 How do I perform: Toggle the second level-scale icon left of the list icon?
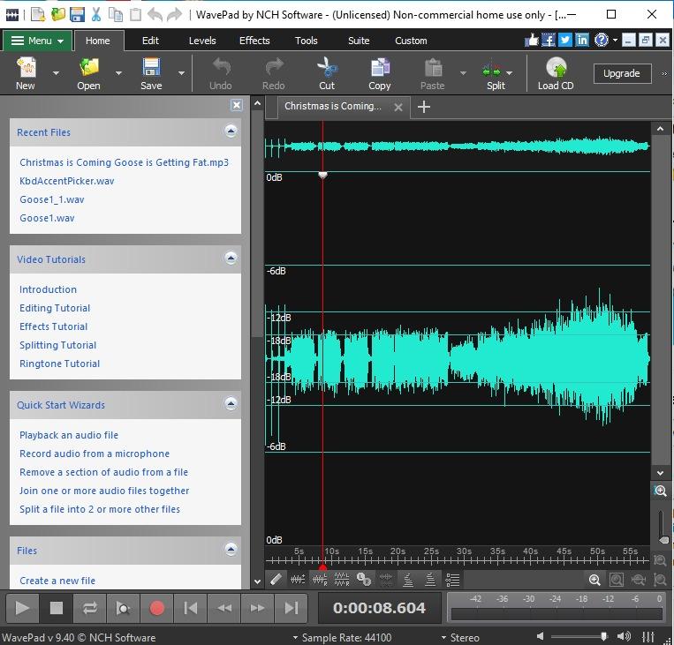pyautogui.click(x=430, y=580)
